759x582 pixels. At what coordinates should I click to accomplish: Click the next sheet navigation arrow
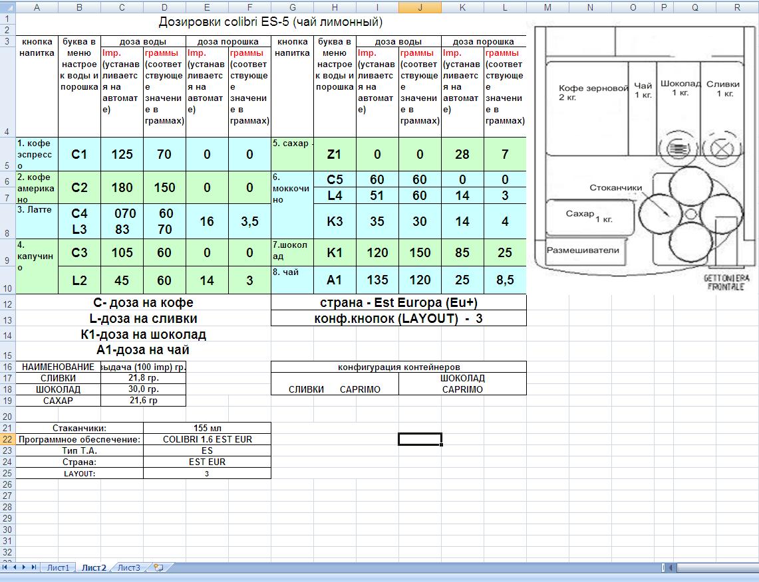tap(25, 567)
